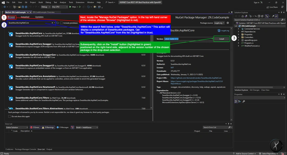
Task: Open the File menu
Action: point(8,2)
